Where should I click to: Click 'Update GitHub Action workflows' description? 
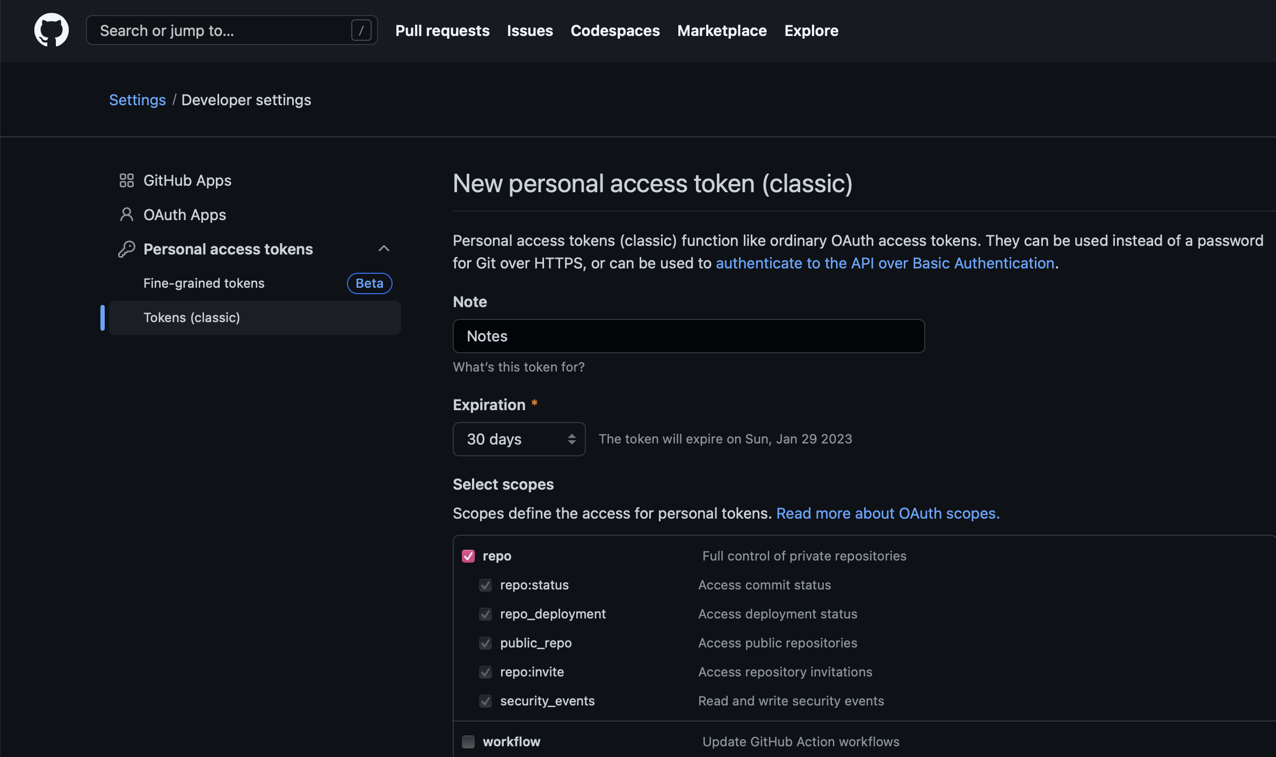[801, 742]
